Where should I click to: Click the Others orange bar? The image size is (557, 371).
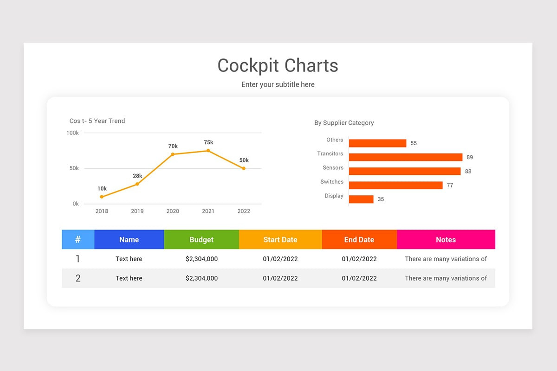[378, 143]
